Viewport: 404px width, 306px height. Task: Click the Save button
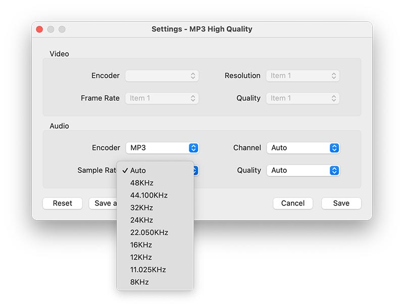[x=341, y=203]
